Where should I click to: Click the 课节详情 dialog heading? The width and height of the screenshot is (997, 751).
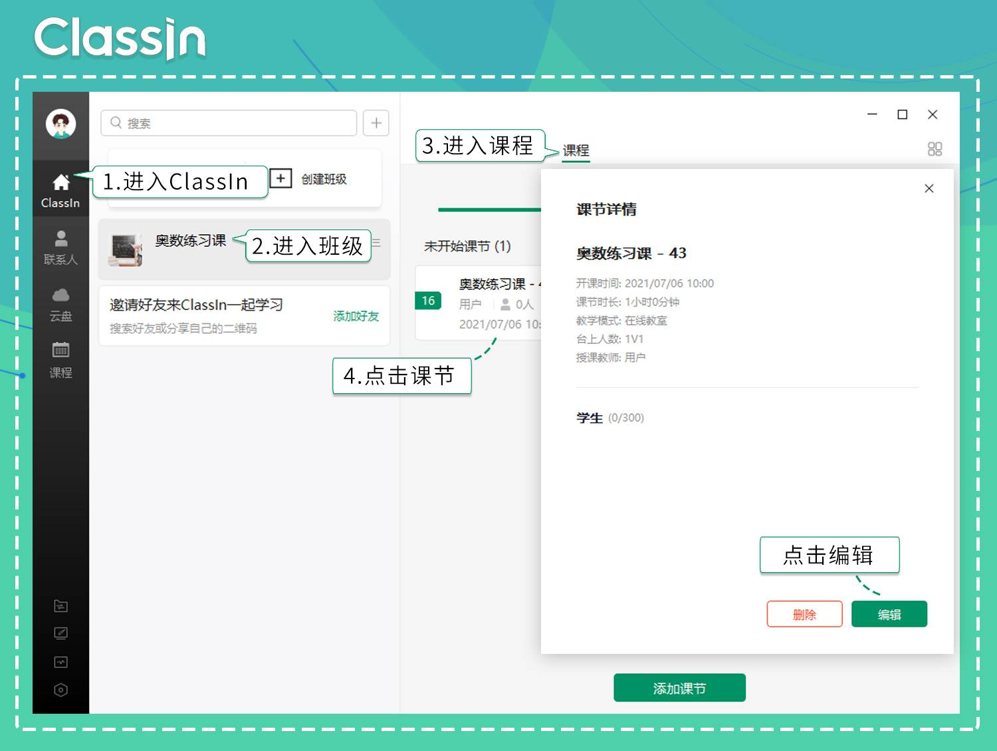click(x=606, y=210)
